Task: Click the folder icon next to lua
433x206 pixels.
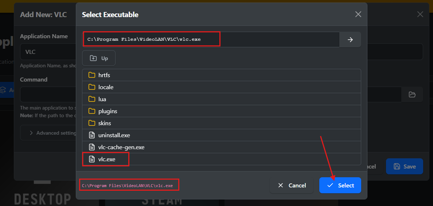Action: (92, 99)
